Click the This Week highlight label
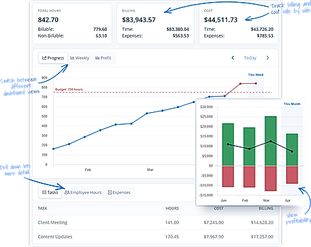 256,75
